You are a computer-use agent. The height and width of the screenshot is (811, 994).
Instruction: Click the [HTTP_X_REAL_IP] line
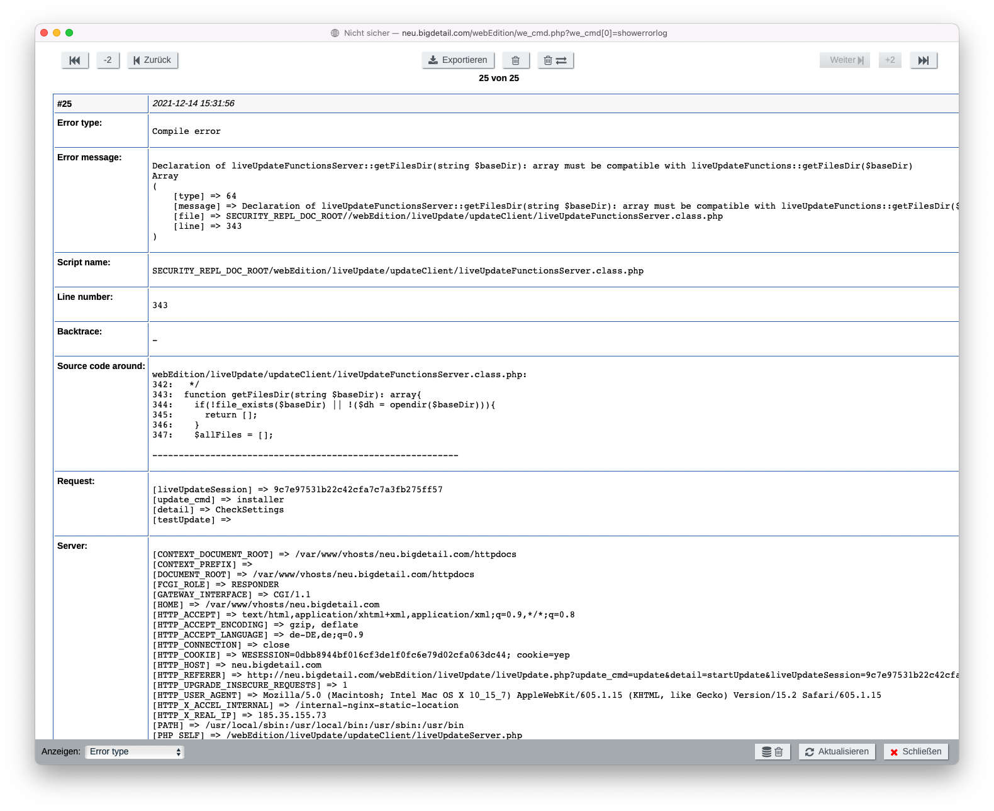240,715
